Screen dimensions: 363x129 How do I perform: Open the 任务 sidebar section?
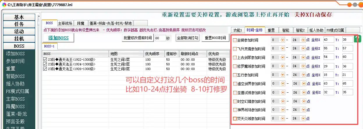tap(19, 24)
